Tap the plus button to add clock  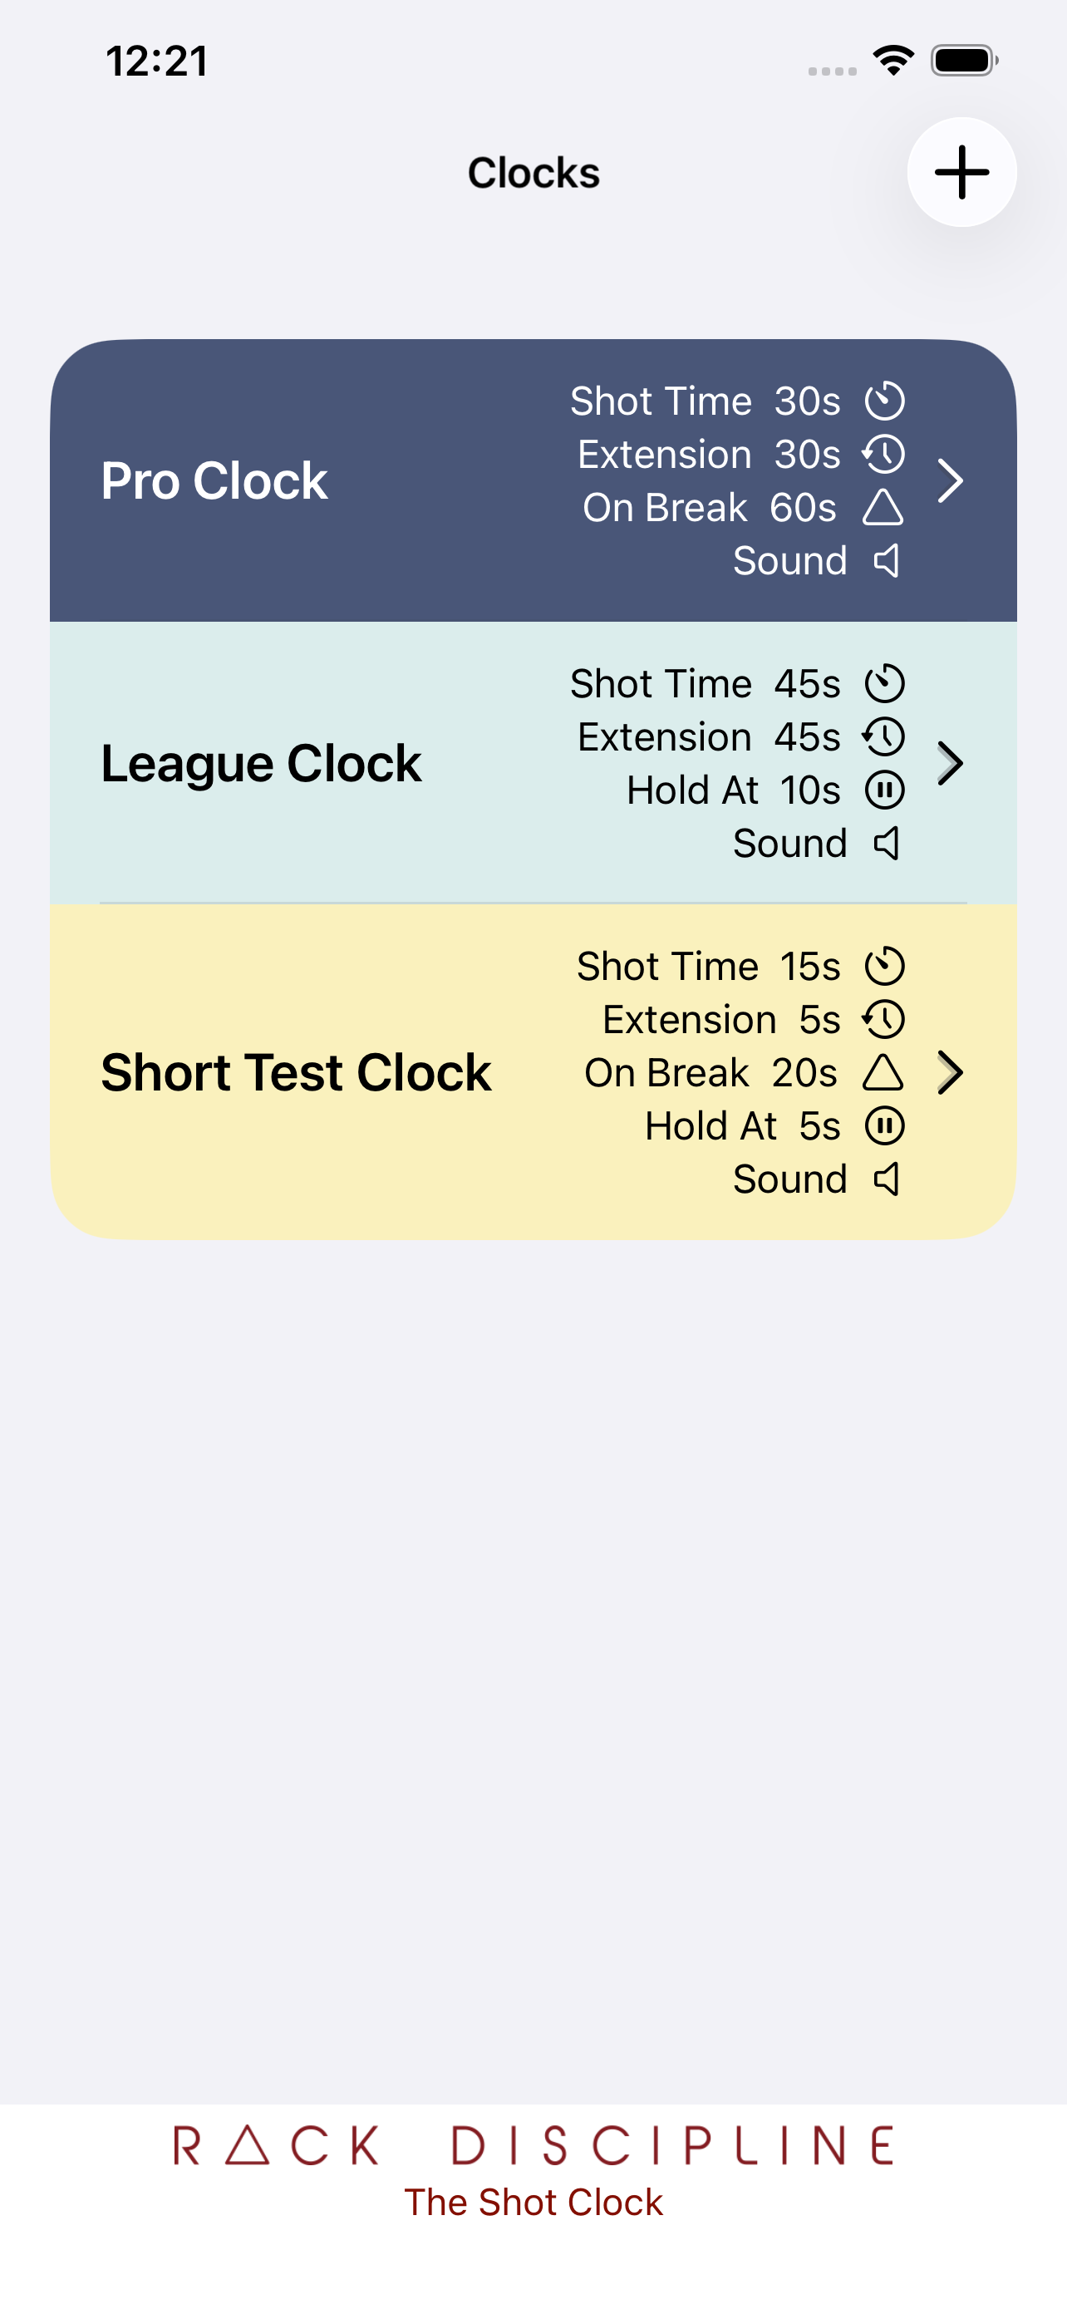click(x=961, y=172)
